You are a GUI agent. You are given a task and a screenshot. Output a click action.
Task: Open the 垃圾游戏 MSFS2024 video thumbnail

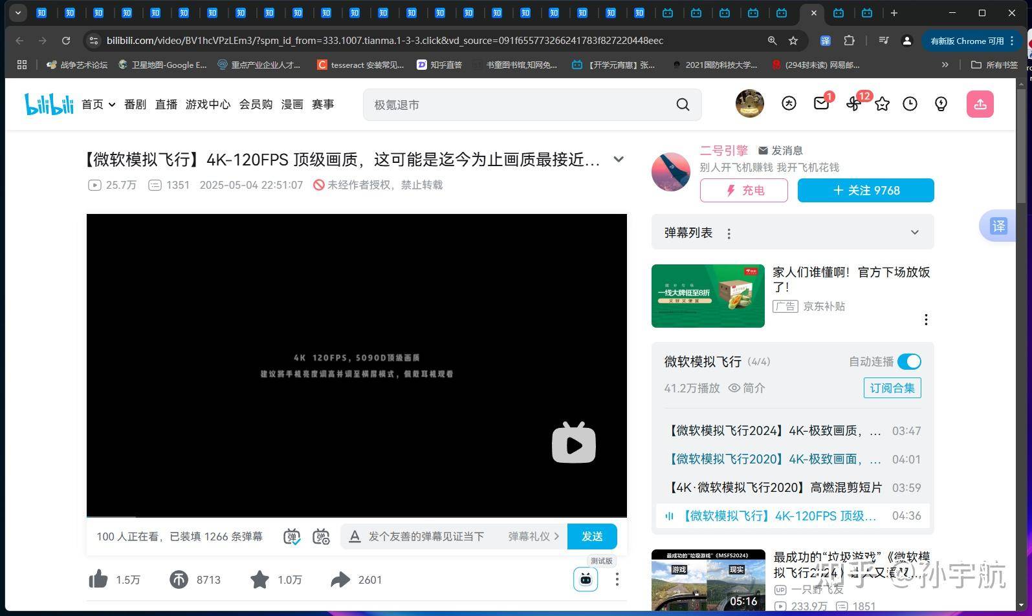[x=708, y=580]
